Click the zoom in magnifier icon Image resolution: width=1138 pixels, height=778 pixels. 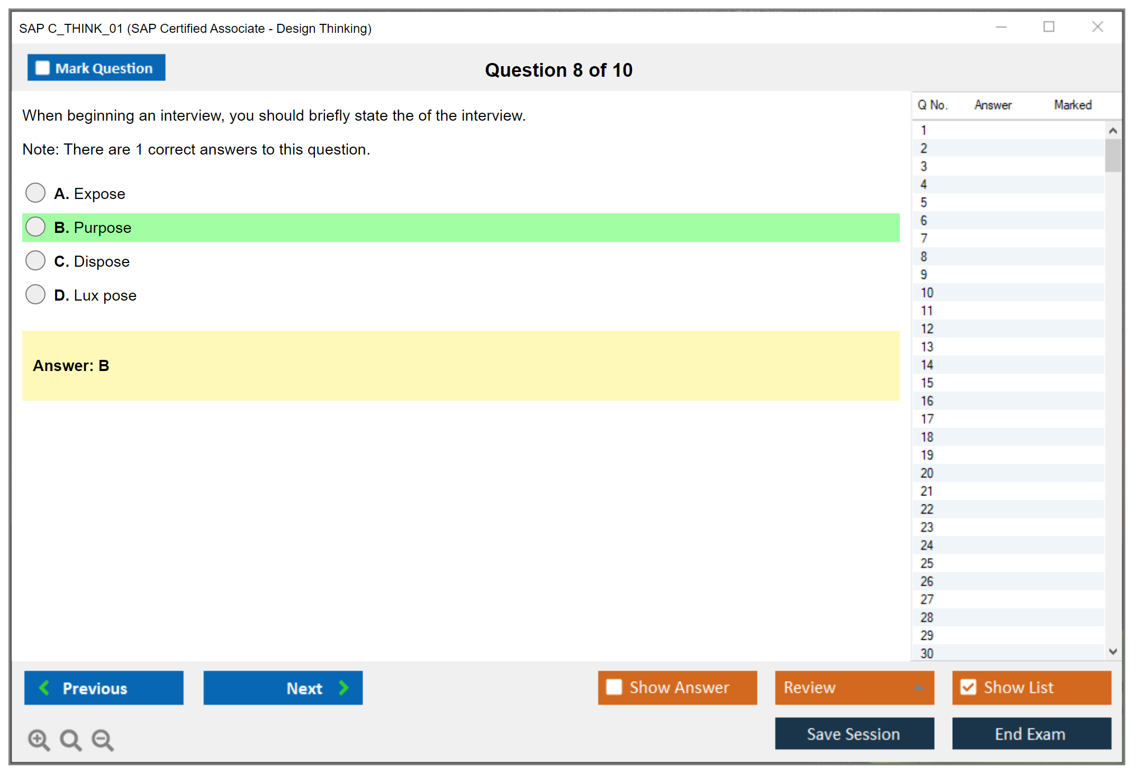click(x=38, y=739)
